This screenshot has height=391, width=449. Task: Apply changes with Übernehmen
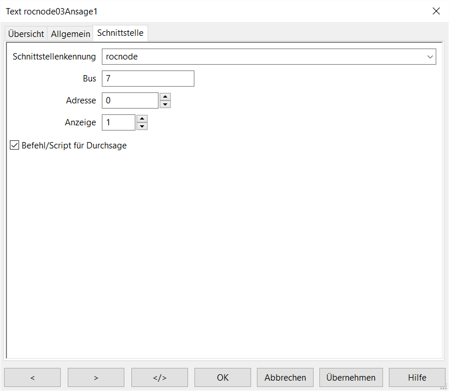[351, 378]
